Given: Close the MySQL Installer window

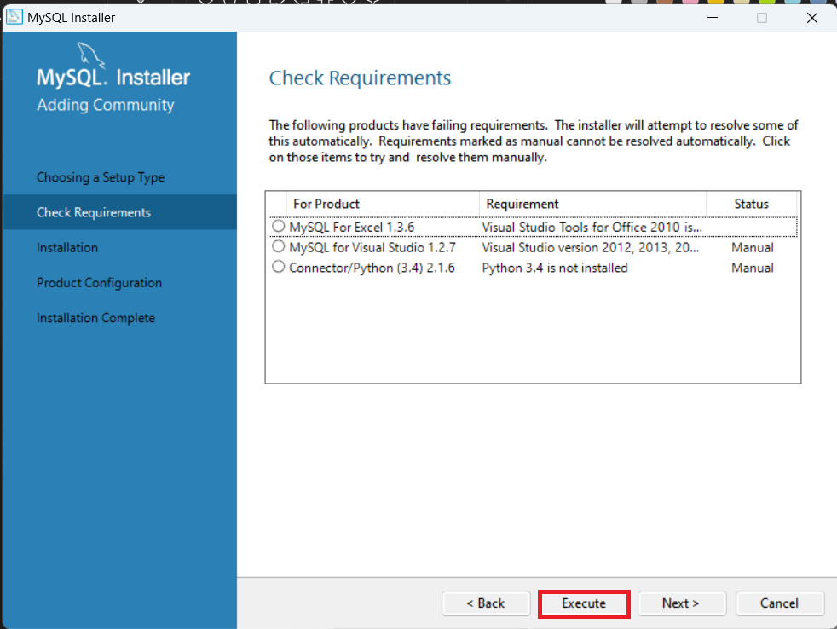Looking at the screenshot, I should coord(812,18).
